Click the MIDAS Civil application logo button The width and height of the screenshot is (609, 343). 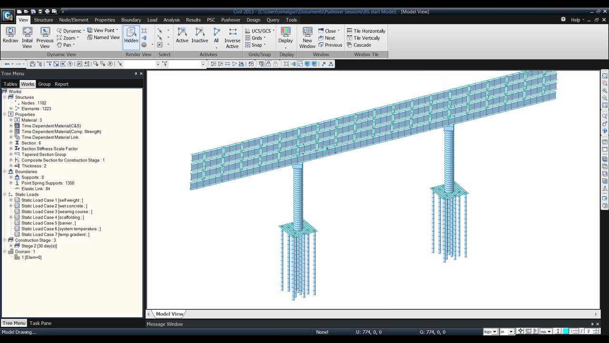(x=8, y=16)
